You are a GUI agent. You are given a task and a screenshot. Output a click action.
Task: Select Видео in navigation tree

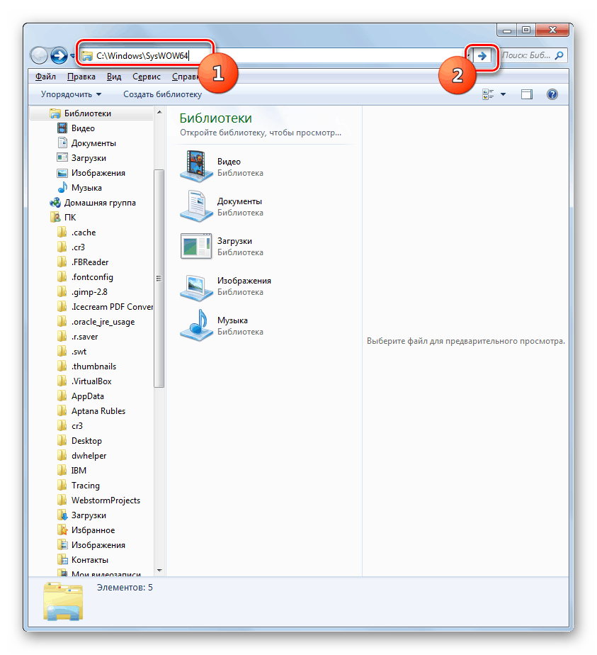point(83,128)
